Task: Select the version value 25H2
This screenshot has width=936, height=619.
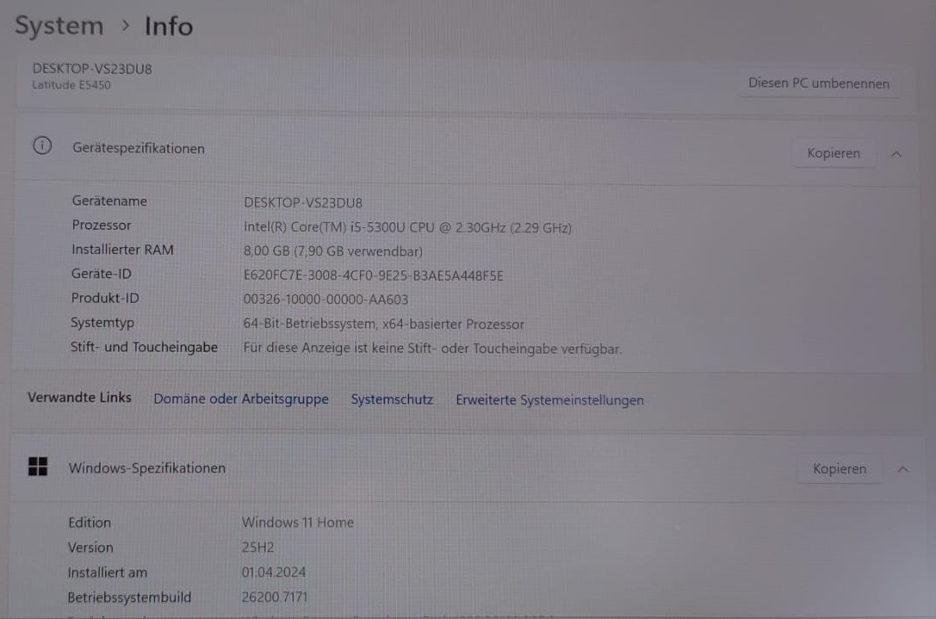Action: point(257,548)
